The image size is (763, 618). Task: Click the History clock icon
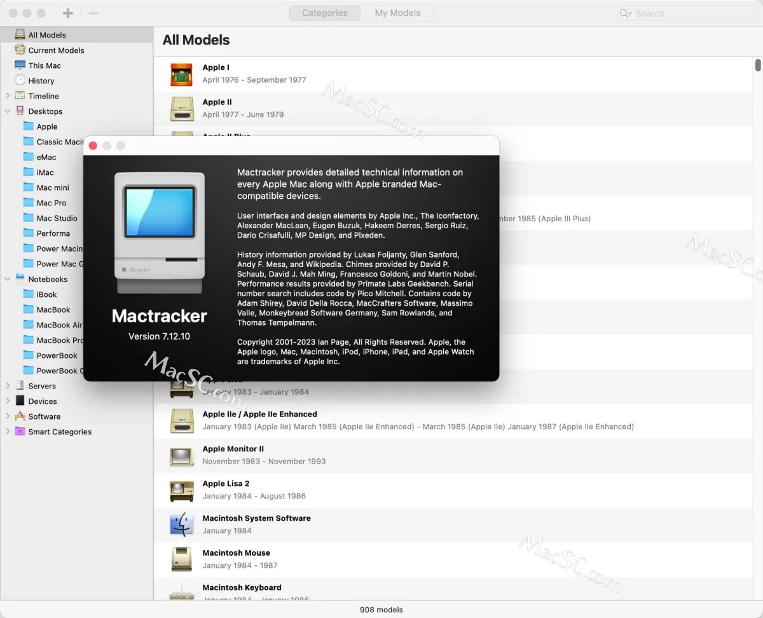(20, 81)
